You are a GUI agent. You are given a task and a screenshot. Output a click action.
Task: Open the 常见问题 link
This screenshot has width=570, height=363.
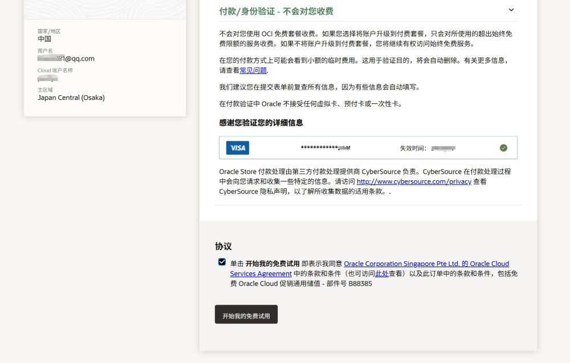click(x=253, y=70)
